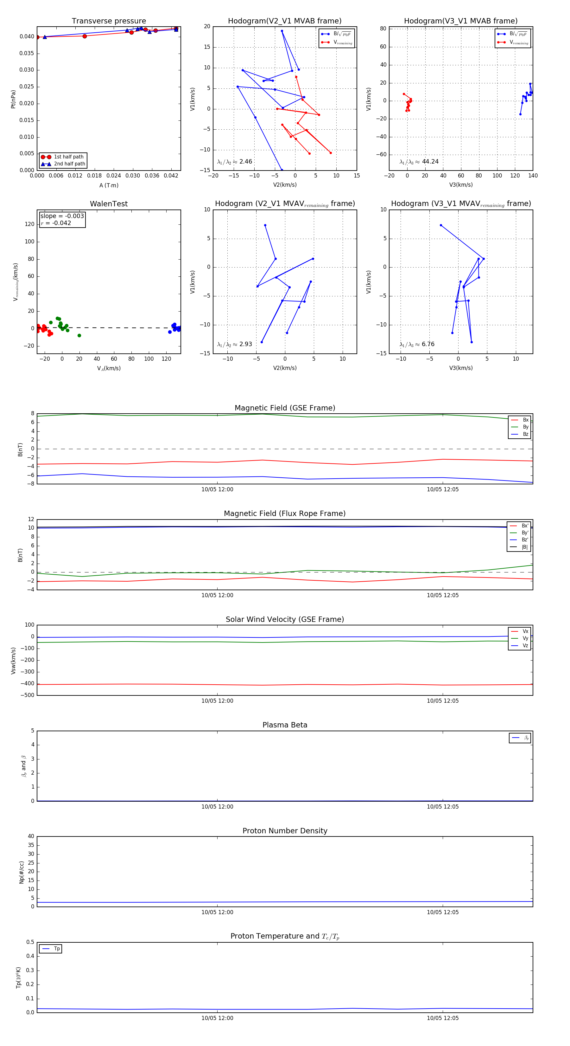
Task: Click the "Hodogram (V3_V1 MVAV remaining frame)" title
Action: (461, 204)
